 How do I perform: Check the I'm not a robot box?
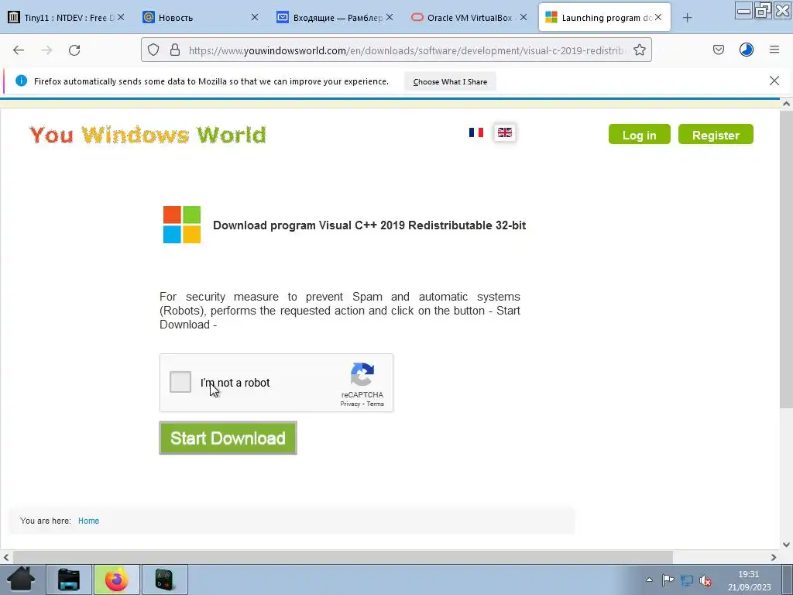pos(180,382)
